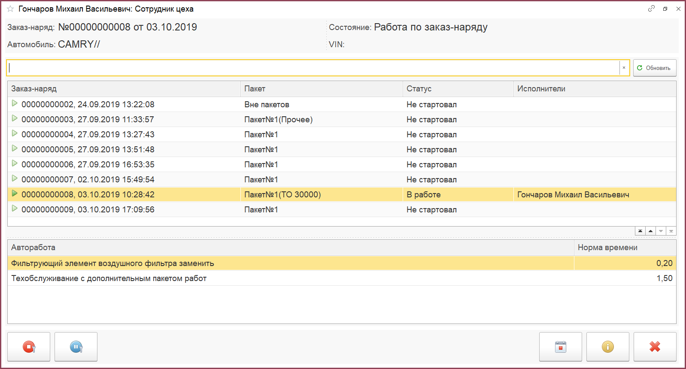Restore the window with the restore button

click(x=665, y=9)
